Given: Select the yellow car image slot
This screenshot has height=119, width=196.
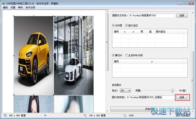Looking at the screenshot, I should 34,55.
